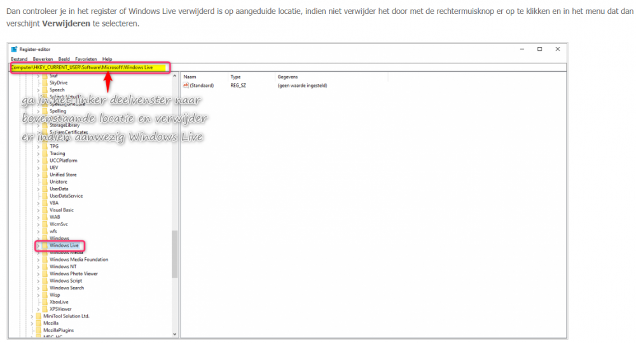This screenshot has width=636, height=343.
Task: Click the folder icon next to MiniTool Solution Ltd.
Action: 39,316
